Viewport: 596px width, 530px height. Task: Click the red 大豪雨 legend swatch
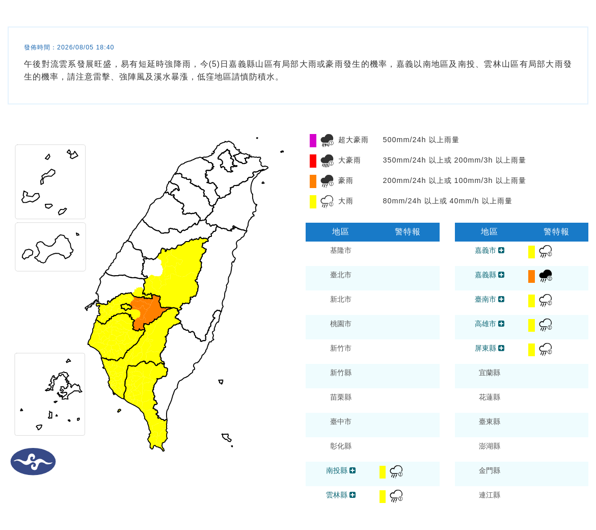pos(313,161)
